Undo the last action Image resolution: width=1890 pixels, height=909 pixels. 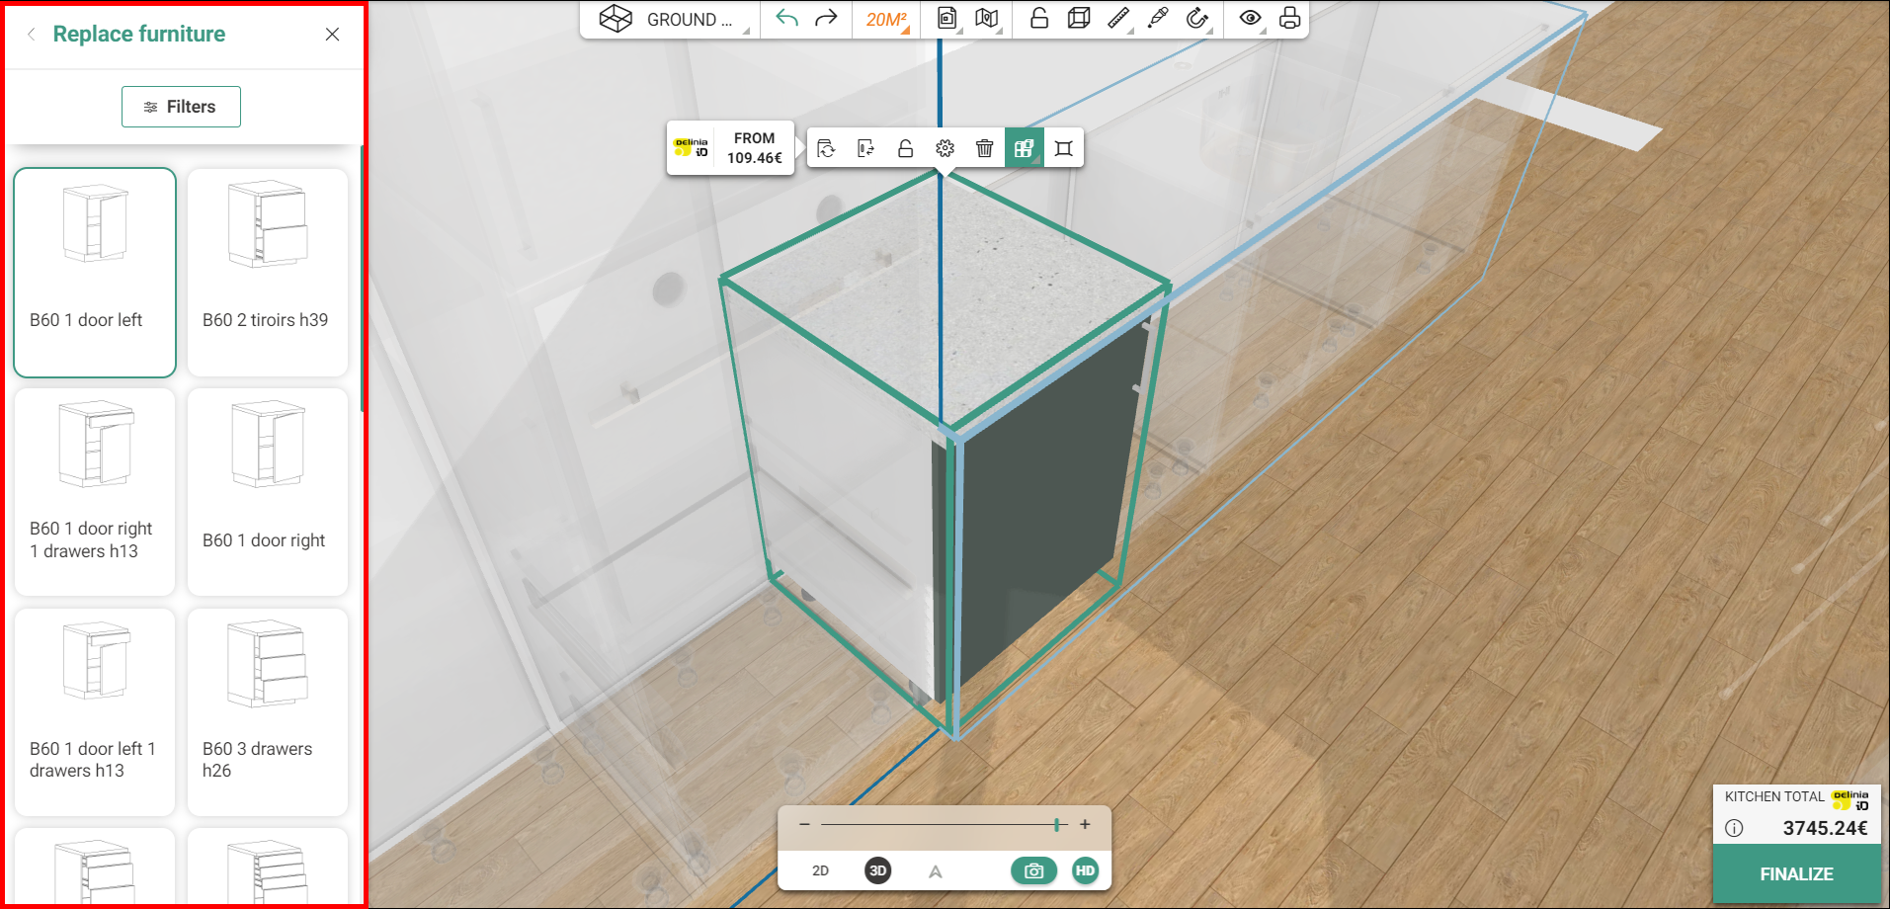786,18
